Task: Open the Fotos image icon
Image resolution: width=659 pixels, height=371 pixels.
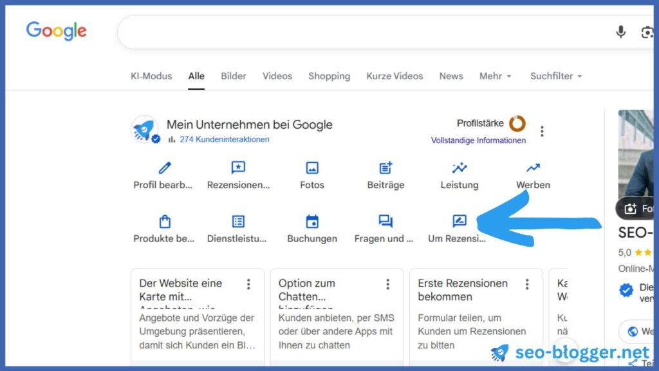Action: (x=312, y=168)
